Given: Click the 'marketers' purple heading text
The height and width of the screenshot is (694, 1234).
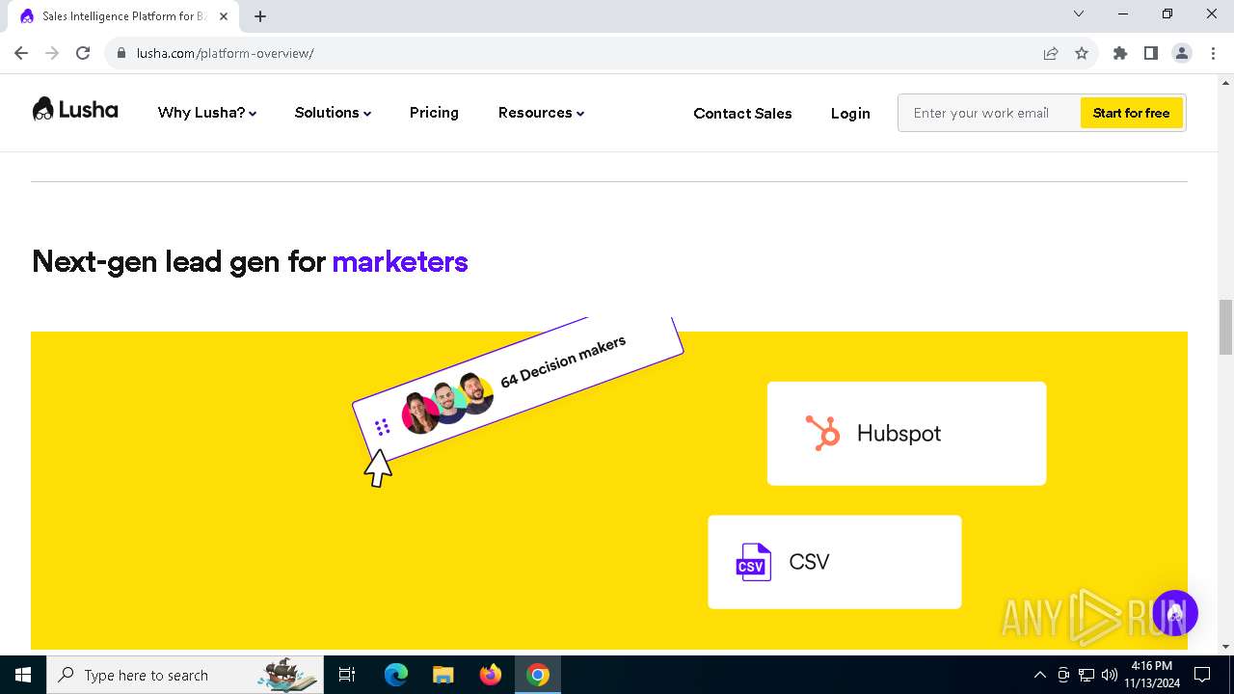Looking at the screenshot, I should tap(400, 261).
